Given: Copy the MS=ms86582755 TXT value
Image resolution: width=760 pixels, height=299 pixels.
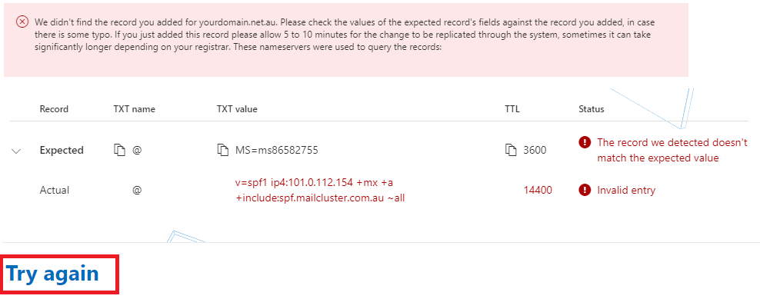Looking at the screenshot, I should click(x=222, y=150).
